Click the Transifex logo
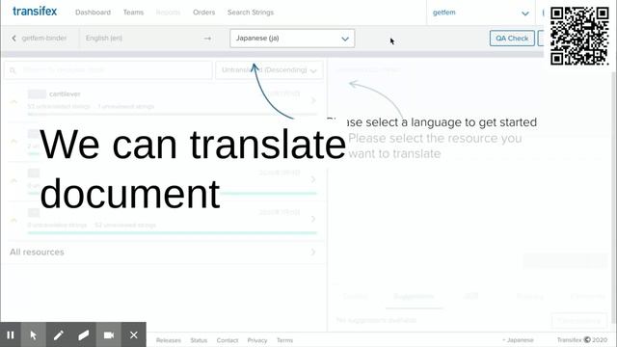Image resolution: width=617 pixels, height=347 pixels. coord(35,12)
